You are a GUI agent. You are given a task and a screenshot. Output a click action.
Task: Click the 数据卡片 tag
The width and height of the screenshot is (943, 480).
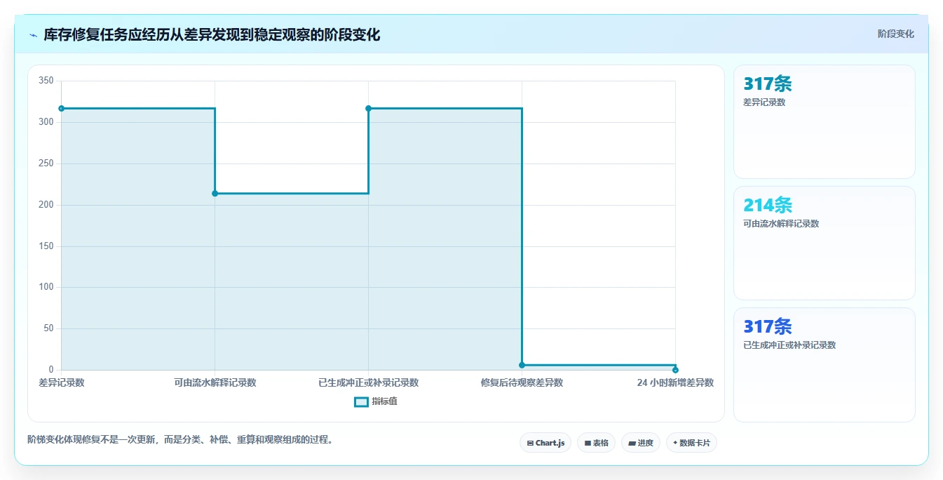(x=691, y=443)
